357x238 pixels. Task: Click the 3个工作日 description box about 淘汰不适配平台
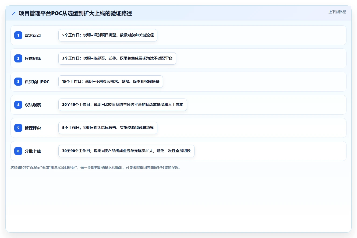[x=117, y=58]
